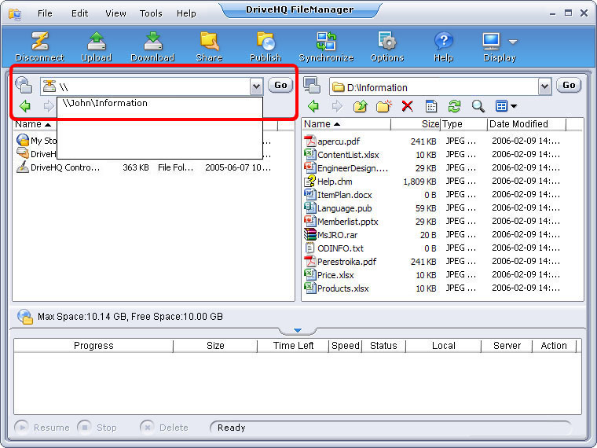Select My Sto... item in remote list

pos(36,141)
